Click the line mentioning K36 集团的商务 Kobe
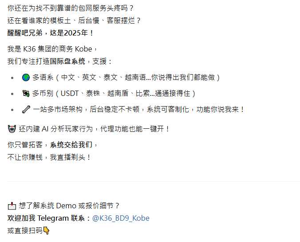 (x=52, y=49)
